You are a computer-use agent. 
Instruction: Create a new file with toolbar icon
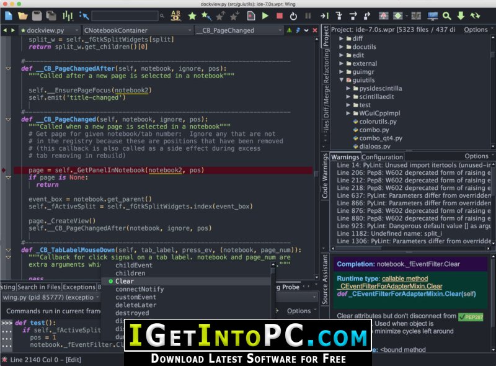tap(8, 16)
